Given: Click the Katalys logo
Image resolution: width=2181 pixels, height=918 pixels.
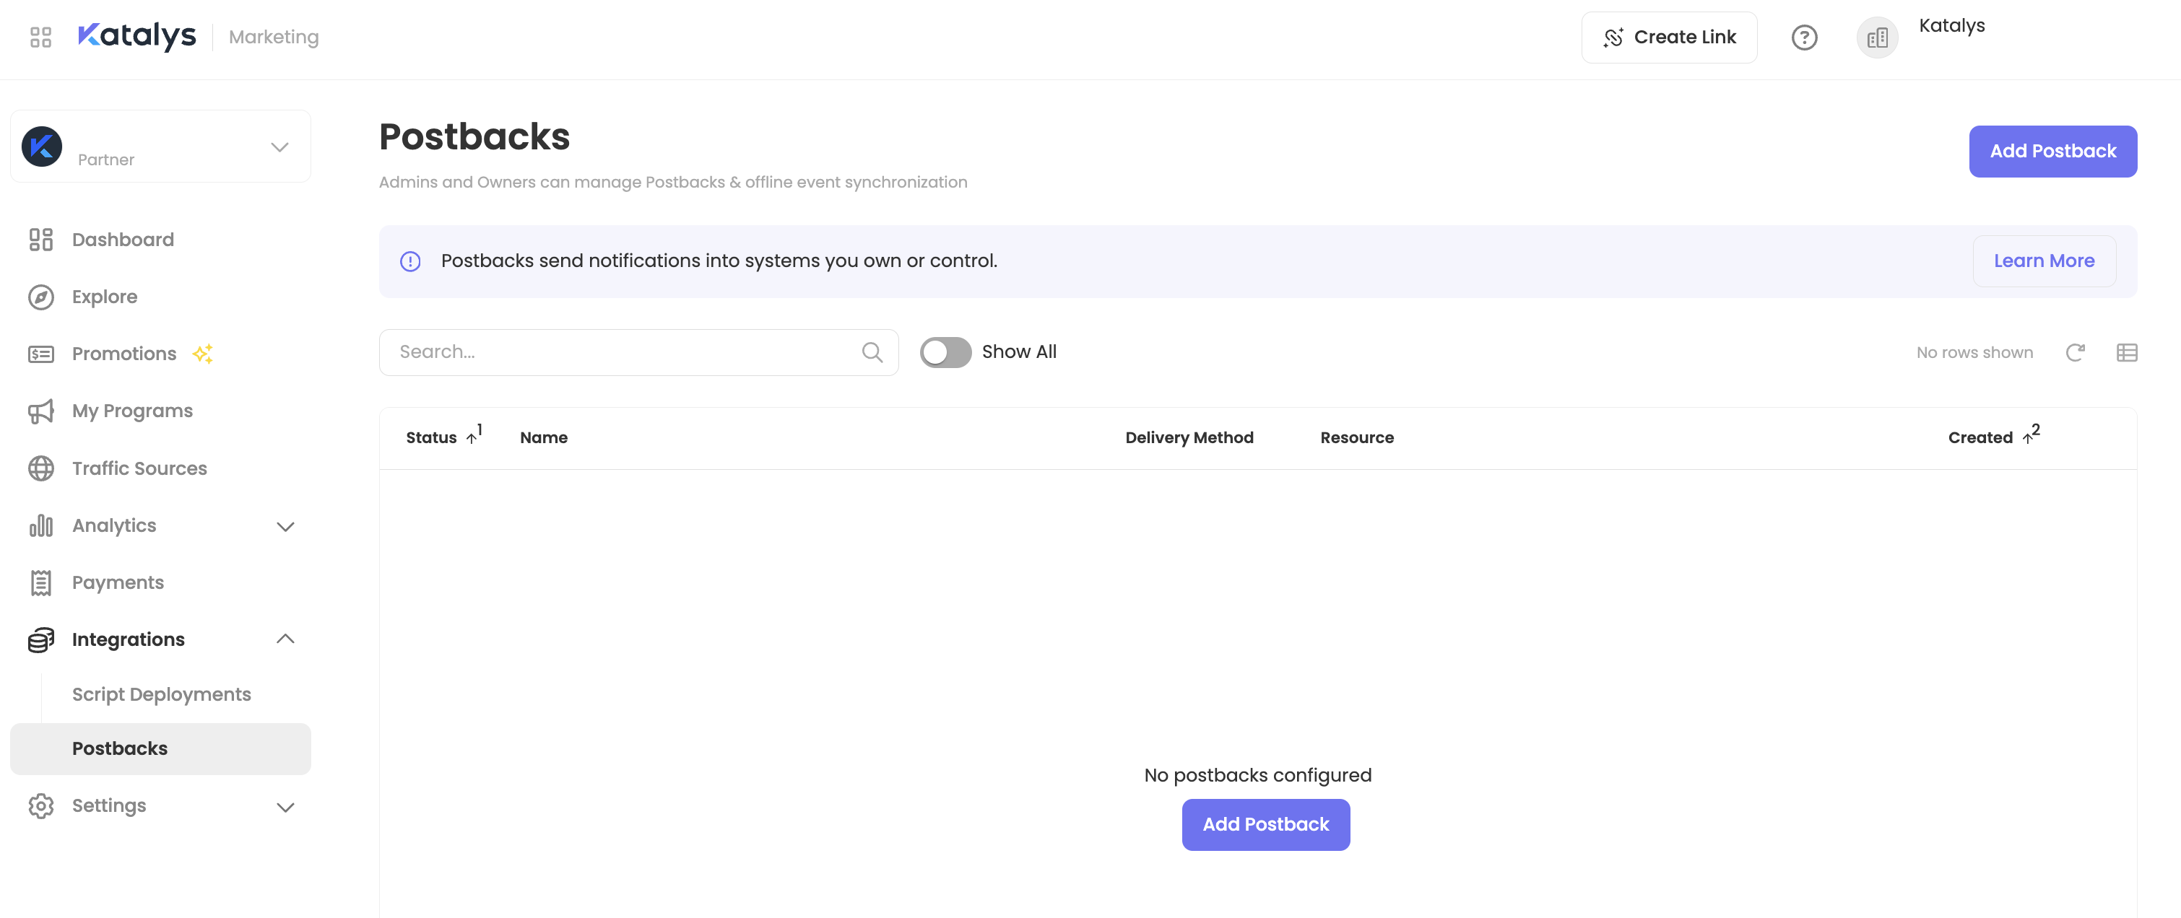Looking at the screenshot, I should click(x=136, y=35).
